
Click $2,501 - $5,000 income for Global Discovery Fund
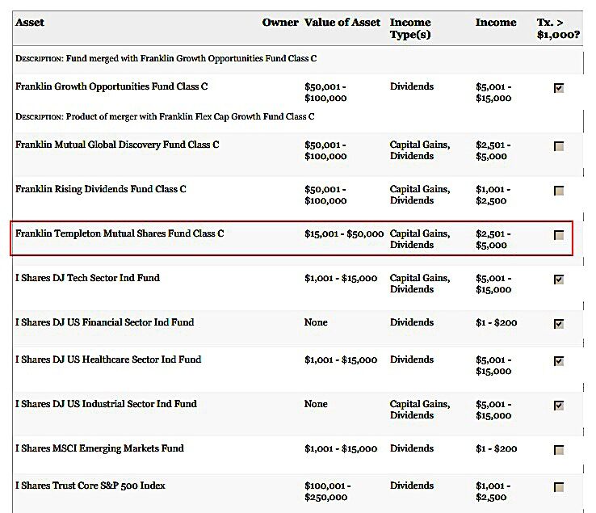pyautogui.click(x=493, y=150)
